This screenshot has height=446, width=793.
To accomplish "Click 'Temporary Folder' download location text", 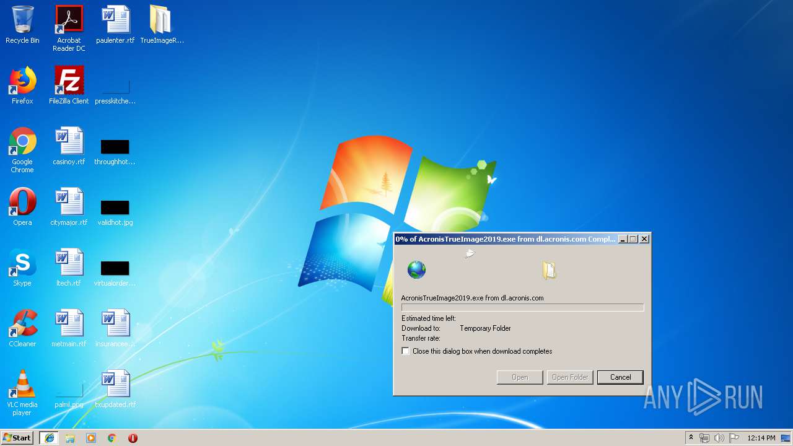I will (485, 328).
